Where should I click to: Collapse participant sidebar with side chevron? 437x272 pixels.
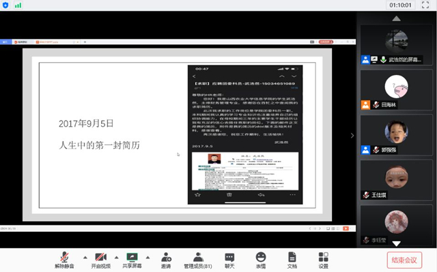[352, 136]
